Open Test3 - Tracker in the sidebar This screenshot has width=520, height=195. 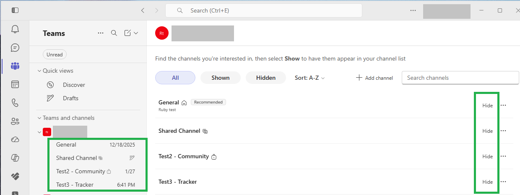coord(96,185)
